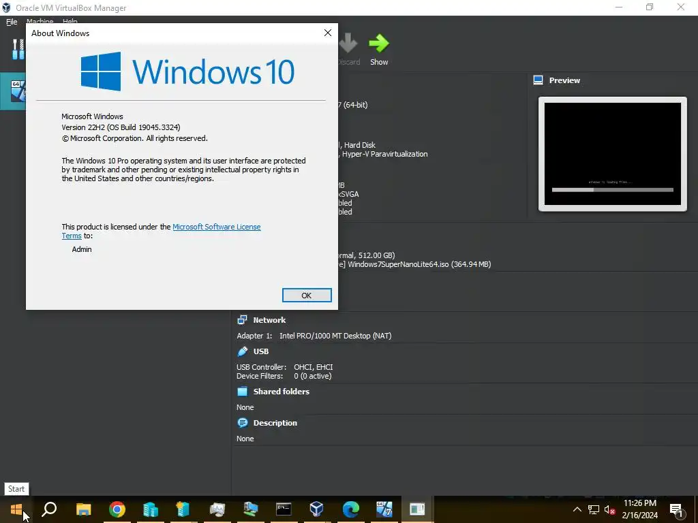Open the File menu in VirtualBox Manager

[12, 21]
